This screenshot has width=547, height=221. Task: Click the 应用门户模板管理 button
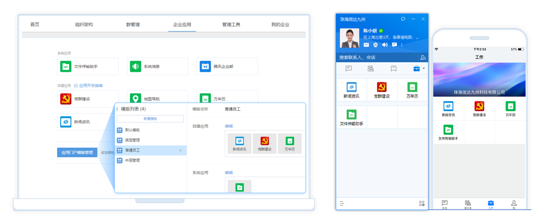(x=77, y=152)
